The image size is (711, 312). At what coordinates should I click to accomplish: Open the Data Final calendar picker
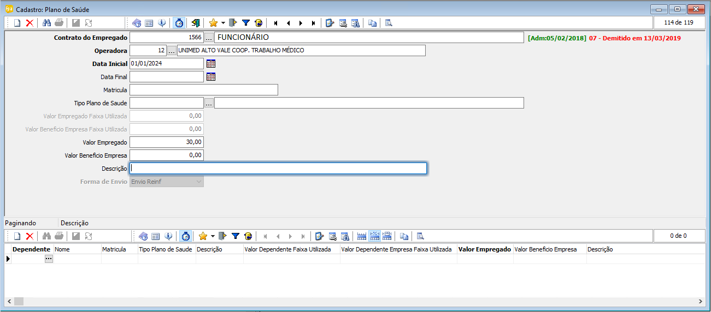[x=211, y=77]
